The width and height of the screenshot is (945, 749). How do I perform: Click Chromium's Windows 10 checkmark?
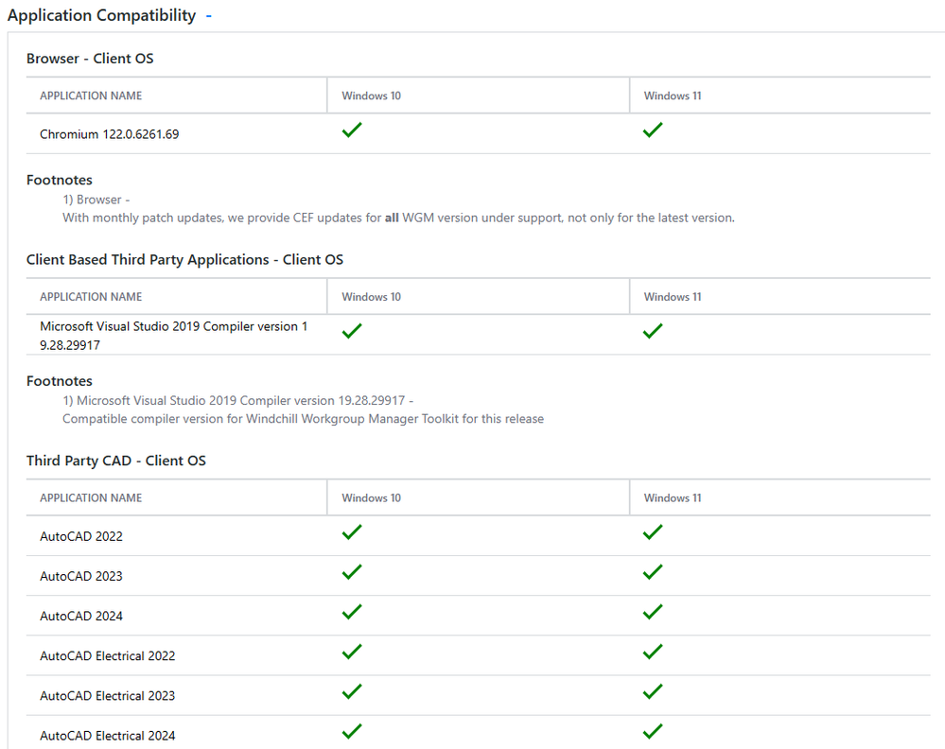coord(352,131)
